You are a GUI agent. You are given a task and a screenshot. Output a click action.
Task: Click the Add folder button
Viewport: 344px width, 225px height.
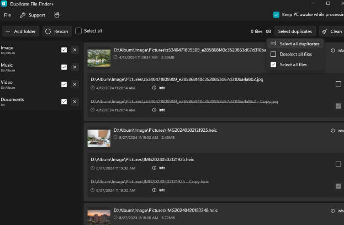coord(20,31)
